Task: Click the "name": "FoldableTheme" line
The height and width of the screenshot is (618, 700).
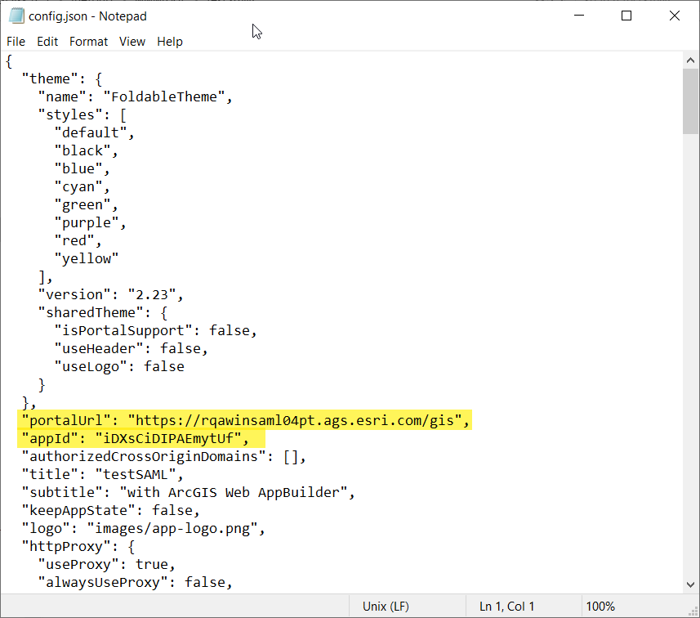Action: [136, 97]
